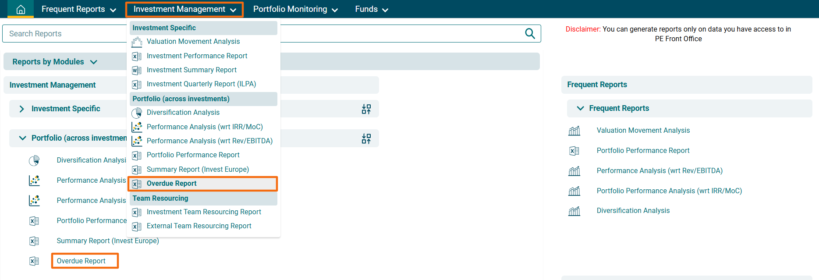Collapse the Frequent Reports panel section
Screen dimensions: 819x280
point(580,108)
